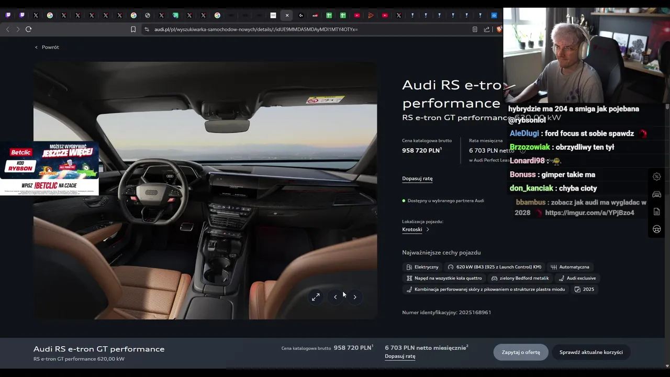Show the previous gallery image
Viewport: 670px width, 377px height.
tap(335, 297)
